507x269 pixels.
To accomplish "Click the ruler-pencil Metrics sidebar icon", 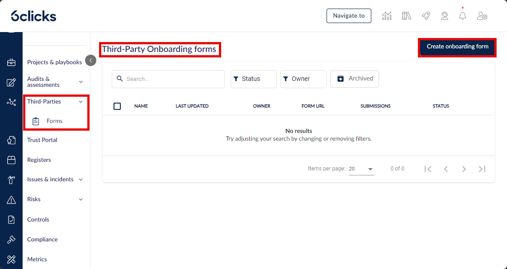I will click(x=11, y=260).
